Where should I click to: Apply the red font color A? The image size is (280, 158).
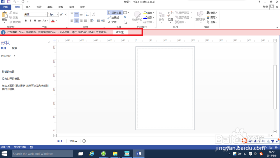(x=53, y=21)
